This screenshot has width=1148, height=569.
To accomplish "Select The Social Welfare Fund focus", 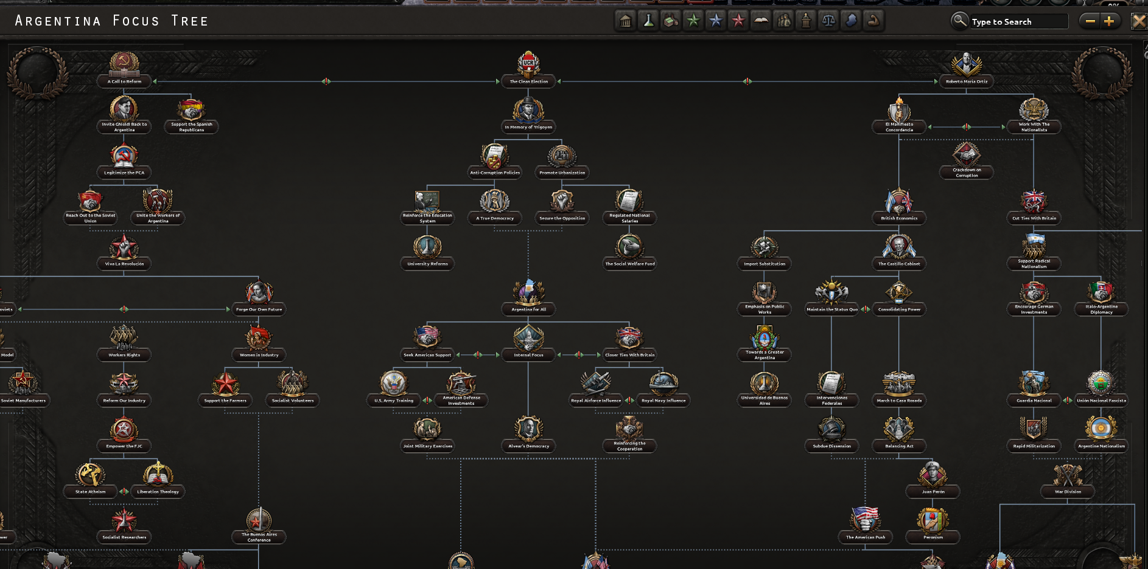I will coord(629,252).
